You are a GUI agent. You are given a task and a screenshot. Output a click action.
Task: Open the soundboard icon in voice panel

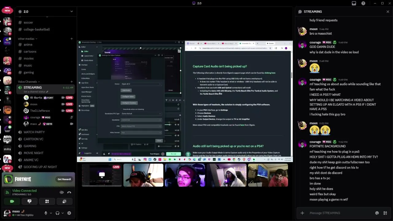(64, 201)
